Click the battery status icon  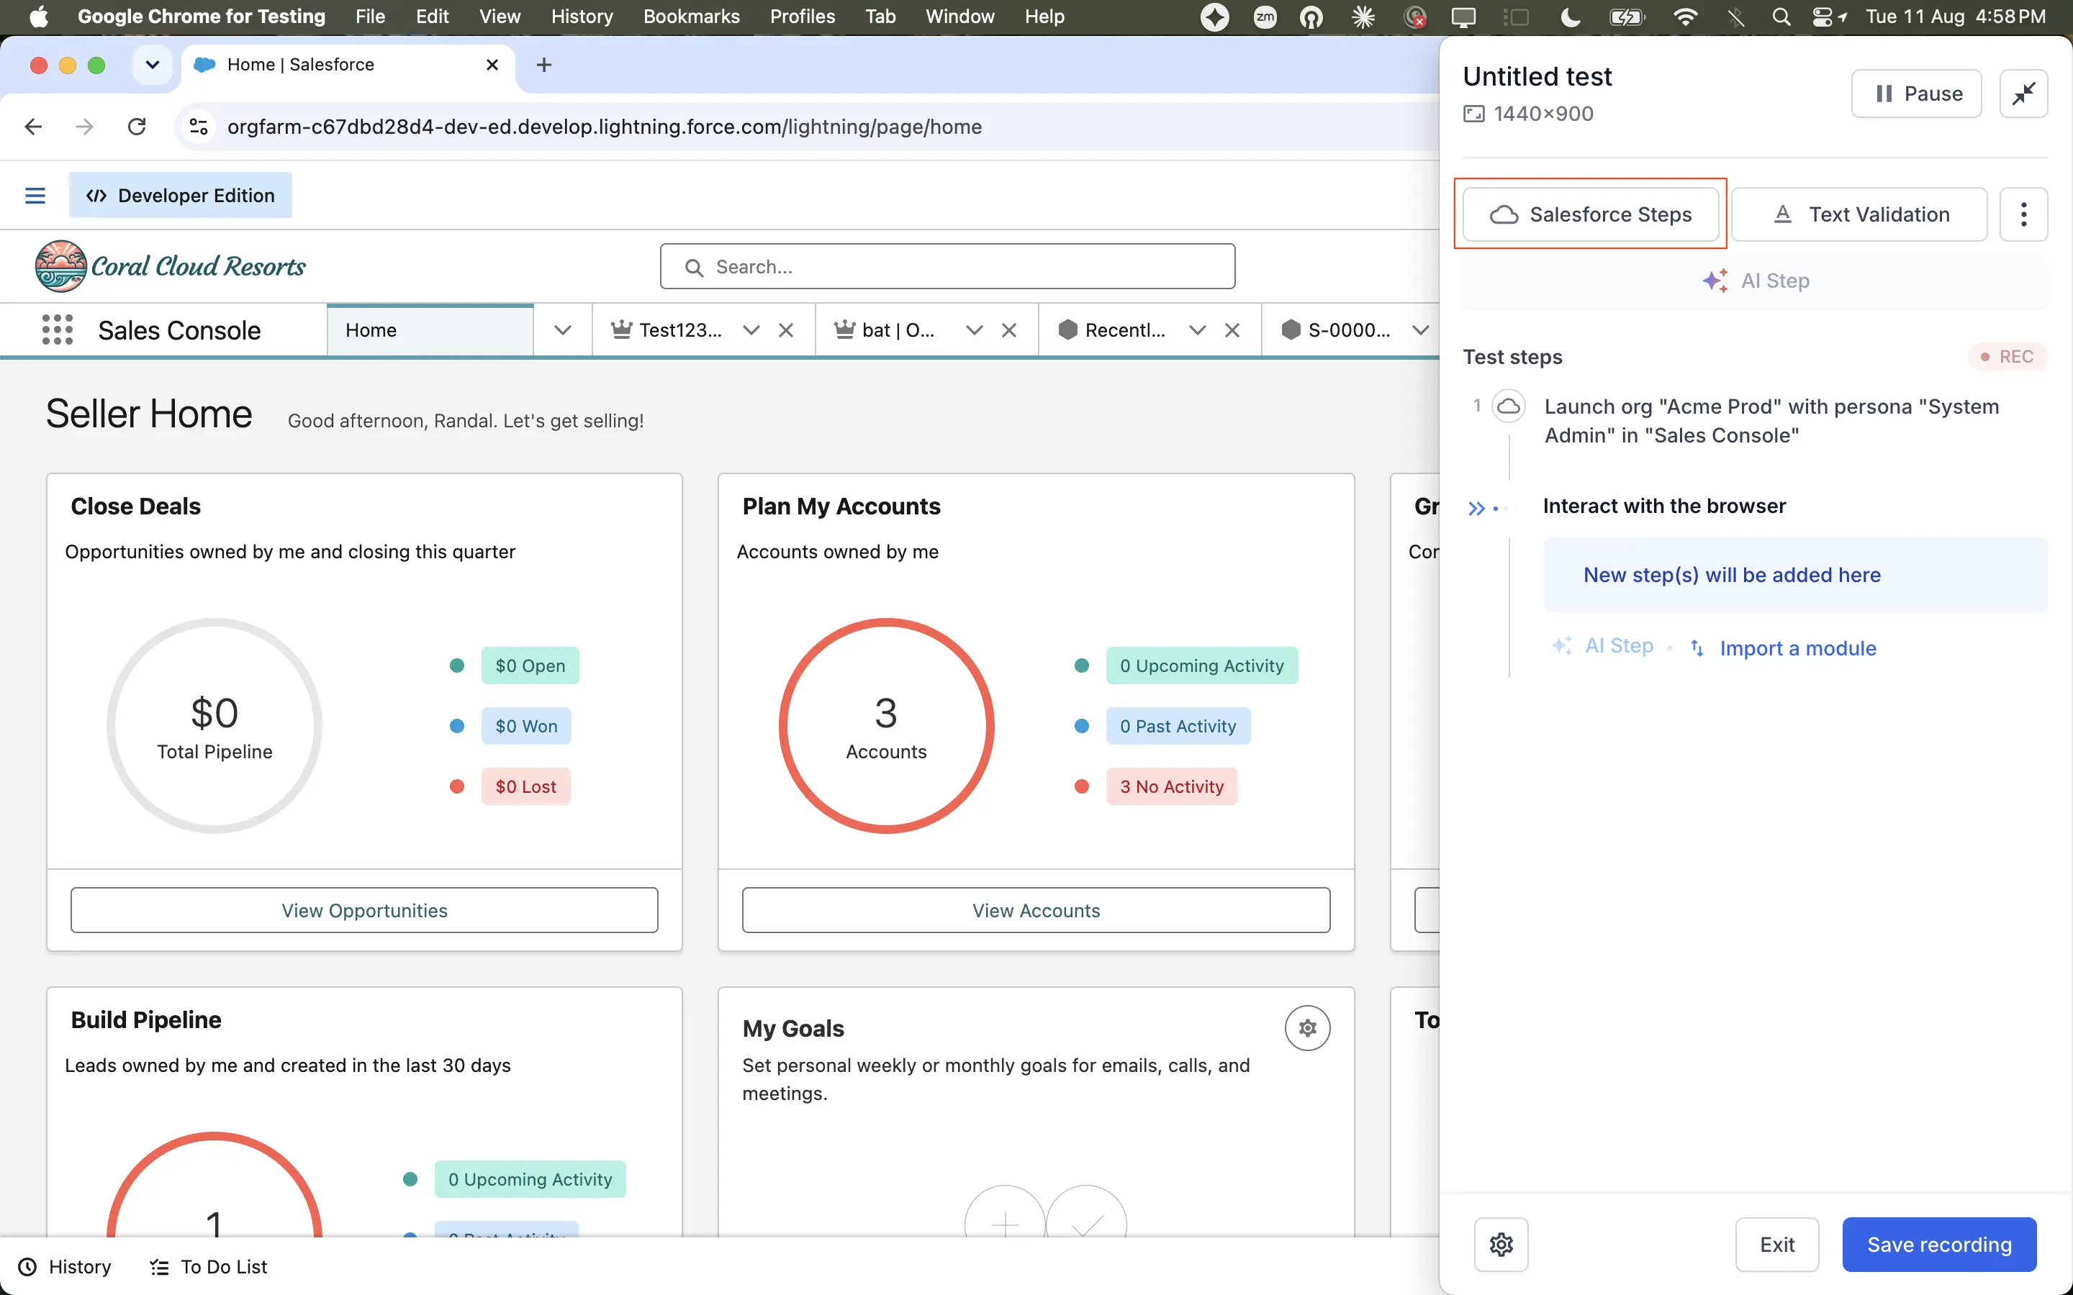click(1627, 17)
